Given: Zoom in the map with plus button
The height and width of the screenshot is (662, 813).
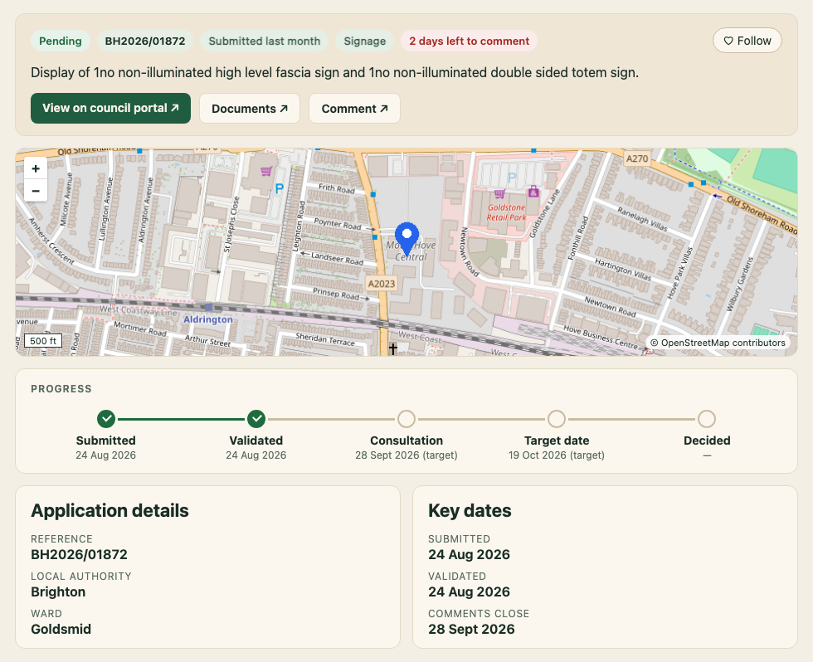Looking at the screenshot, I should pos(36,168).
